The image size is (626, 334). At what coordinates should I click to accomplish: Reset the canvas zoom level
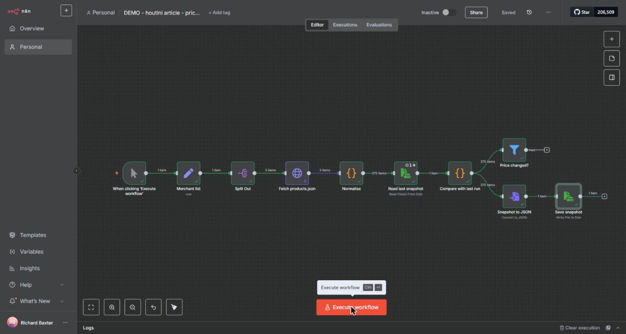tap(153, 307)
